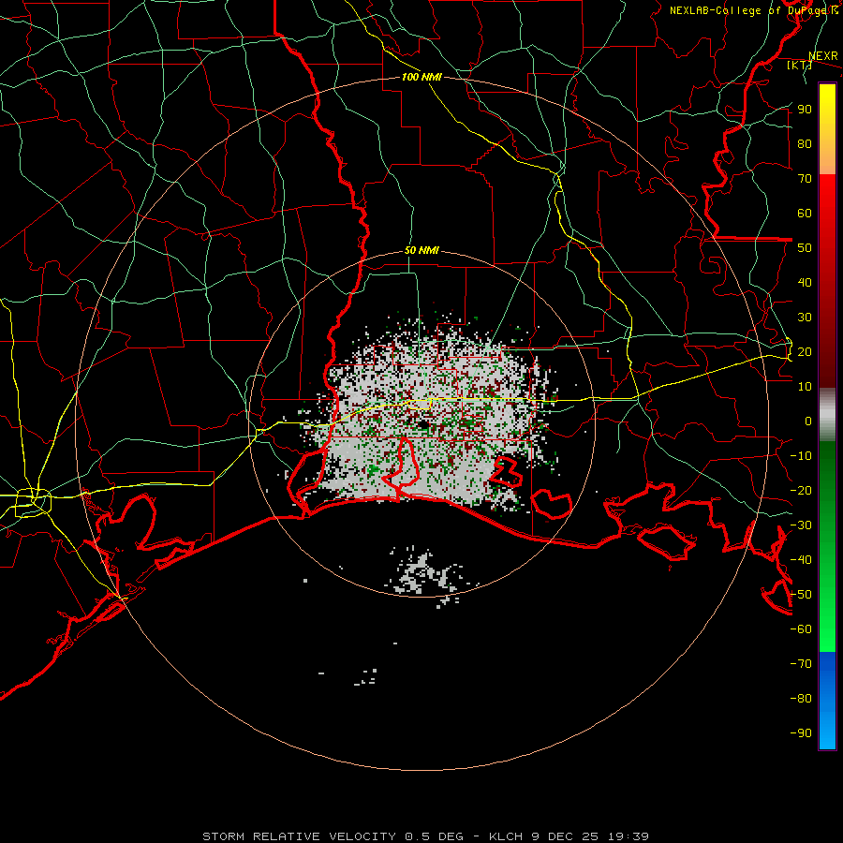Click the -70 value on the velocity scale
This screenshot has width=843, height=843.
801,664
